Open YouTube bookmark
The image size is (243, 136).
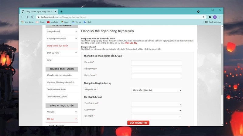coord(53,22)
